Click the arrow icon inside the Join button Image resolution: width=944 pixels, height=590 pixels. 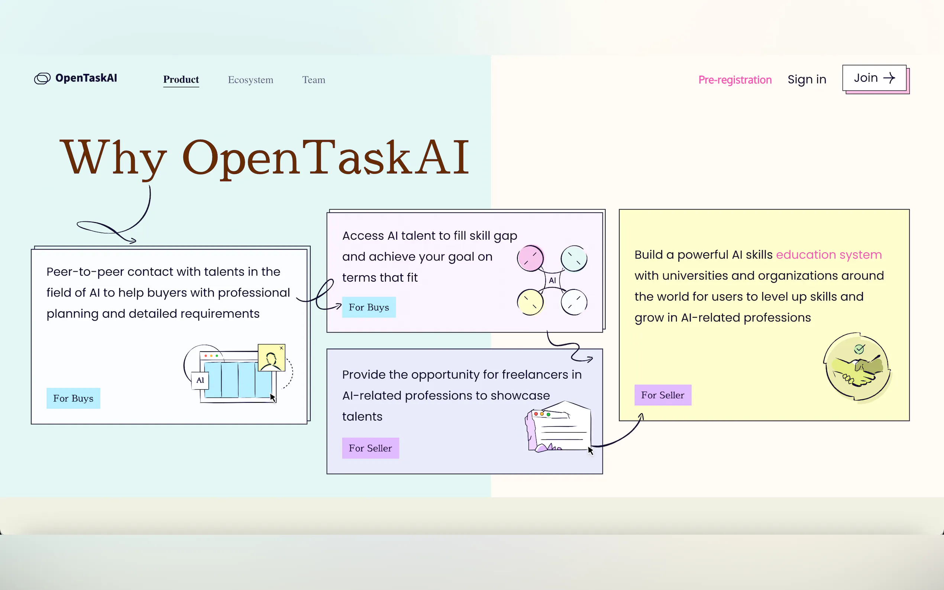[890, 78]
